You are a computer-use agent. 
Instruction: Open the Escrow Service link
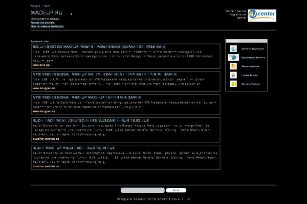point(250,75)
